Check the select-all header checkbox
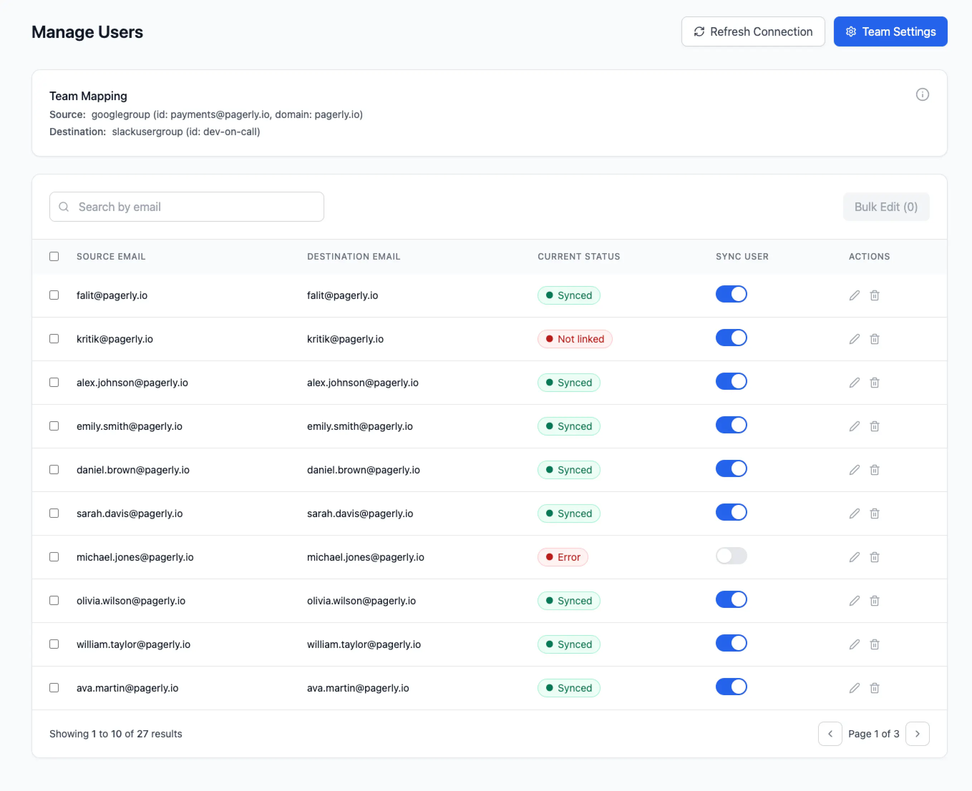Image resolution: width=972 pixels, height=791 pixels. tap(54, 256)
